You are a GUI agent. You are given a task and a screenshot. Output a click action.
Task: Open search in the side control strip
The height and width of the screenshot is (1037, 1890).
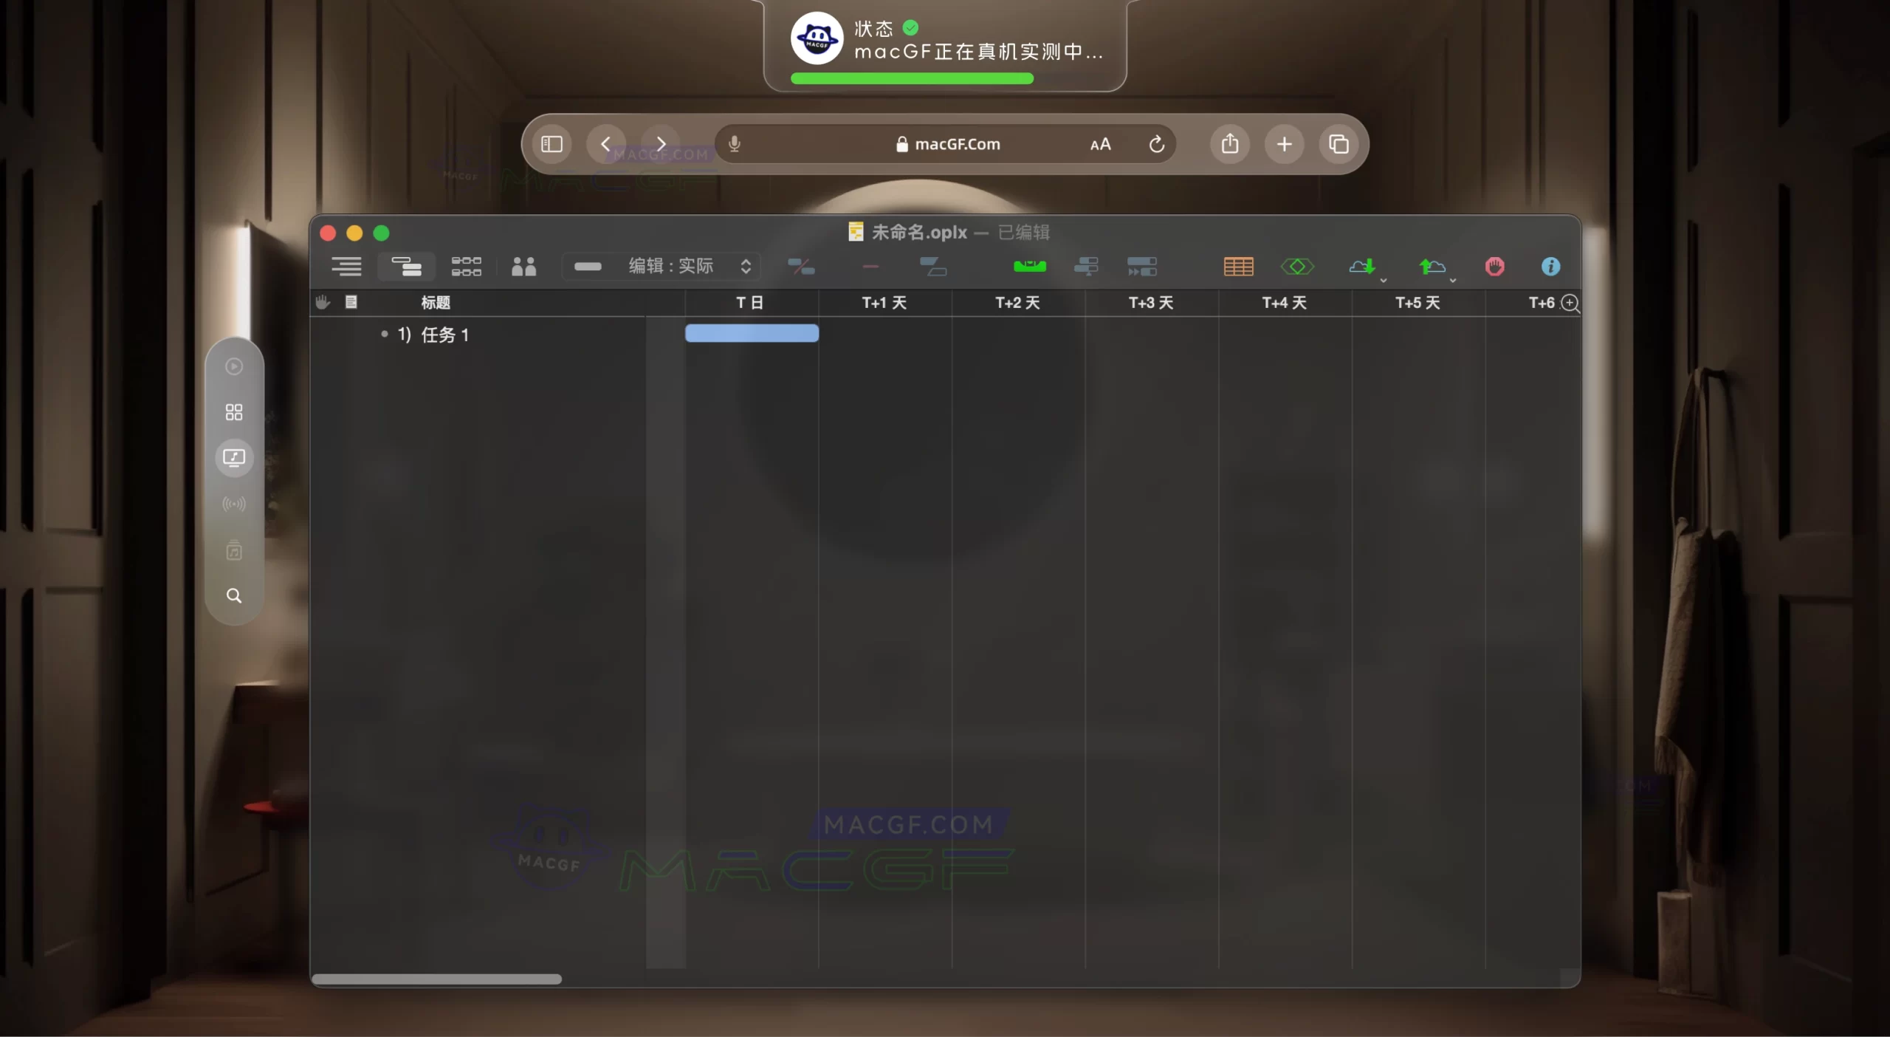233,595
